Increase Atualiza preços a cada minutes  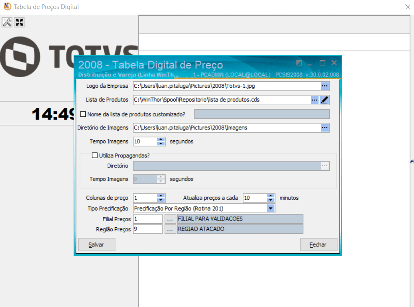(270, 196)
